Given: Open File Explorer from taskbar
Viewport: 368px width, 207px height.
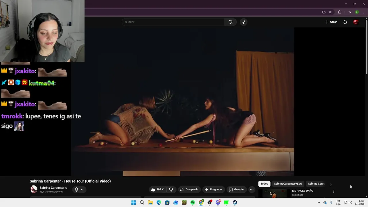Looking at the screenshot, I should (x=150, y=202).
